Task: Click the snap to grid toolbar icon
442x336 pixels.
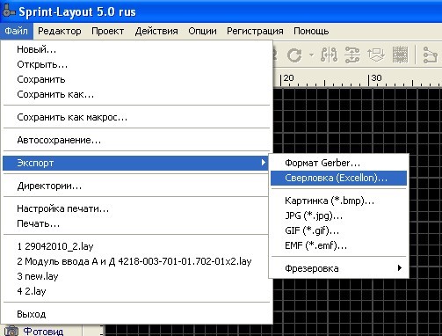Action: (x=400, y=55)
